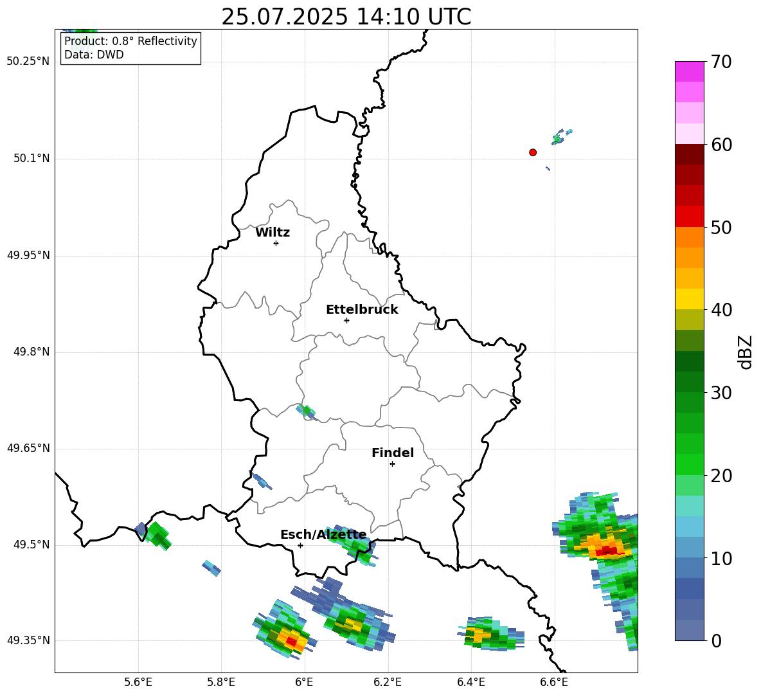The image size is (761, 695).
Task: Click the 50.25°N latitude label
Action: pyautogui.click(x=28, y=62)
